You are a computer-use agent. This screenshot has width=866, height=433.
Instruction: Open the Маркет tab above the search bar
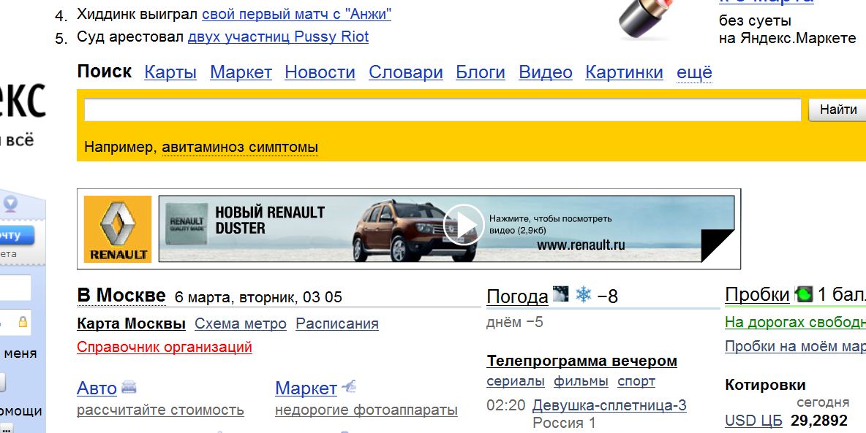click(241, 72)
